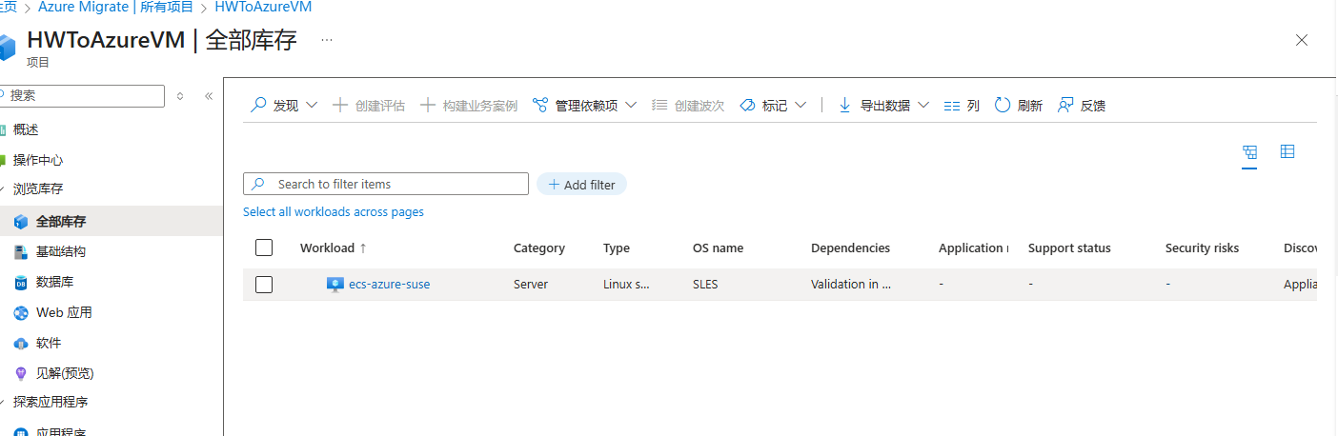
Task: Click the Add filter button
Action: click(581, 185)
